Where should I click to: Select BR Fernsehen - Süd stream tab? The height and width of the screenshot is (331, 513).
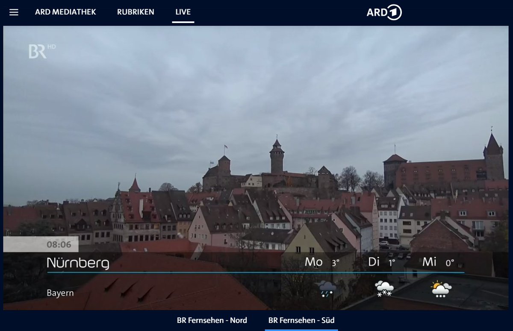301,320
